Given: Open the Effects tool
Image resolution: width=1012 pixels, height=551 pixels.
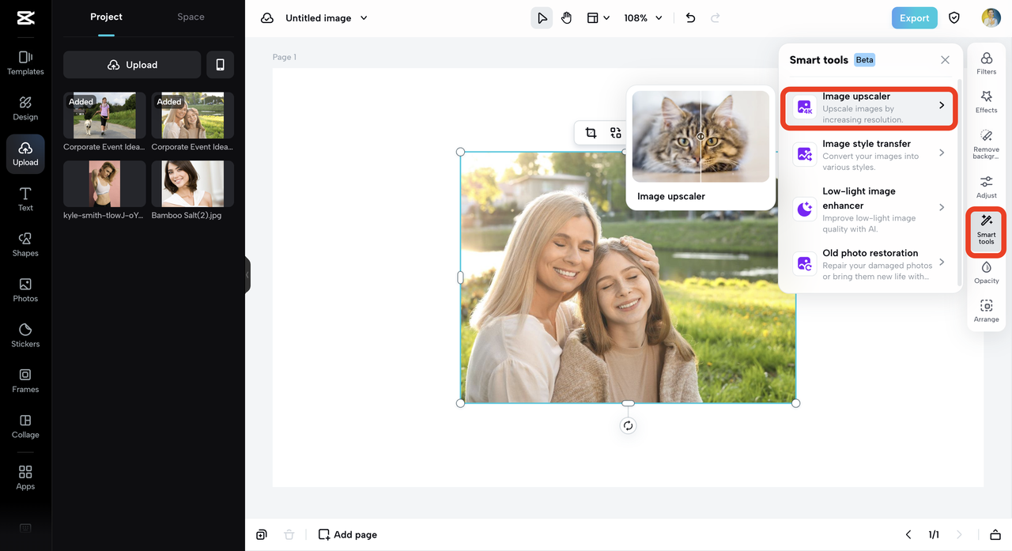Looking at the screenshot, I should point(987,102).
